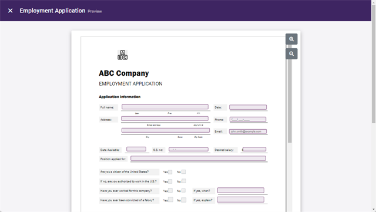Check Yes for convicted of a felony

(x=170, y=200)
